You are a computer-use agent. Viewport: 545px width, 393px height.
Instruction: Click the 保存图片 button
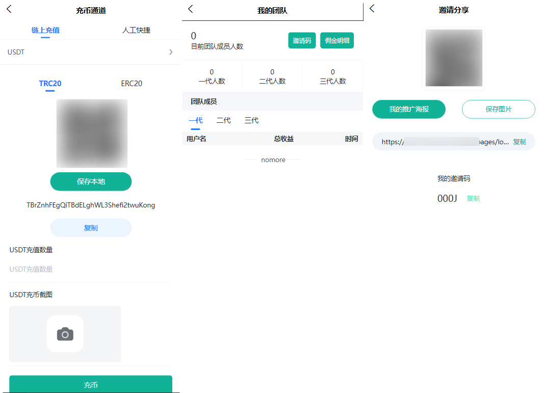(x=498, y=109)
